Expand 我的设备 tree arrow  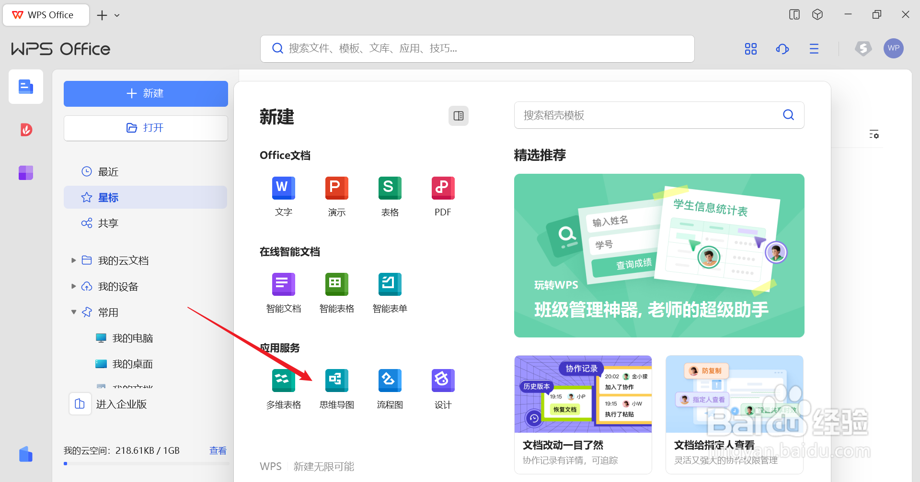(74, 286)
